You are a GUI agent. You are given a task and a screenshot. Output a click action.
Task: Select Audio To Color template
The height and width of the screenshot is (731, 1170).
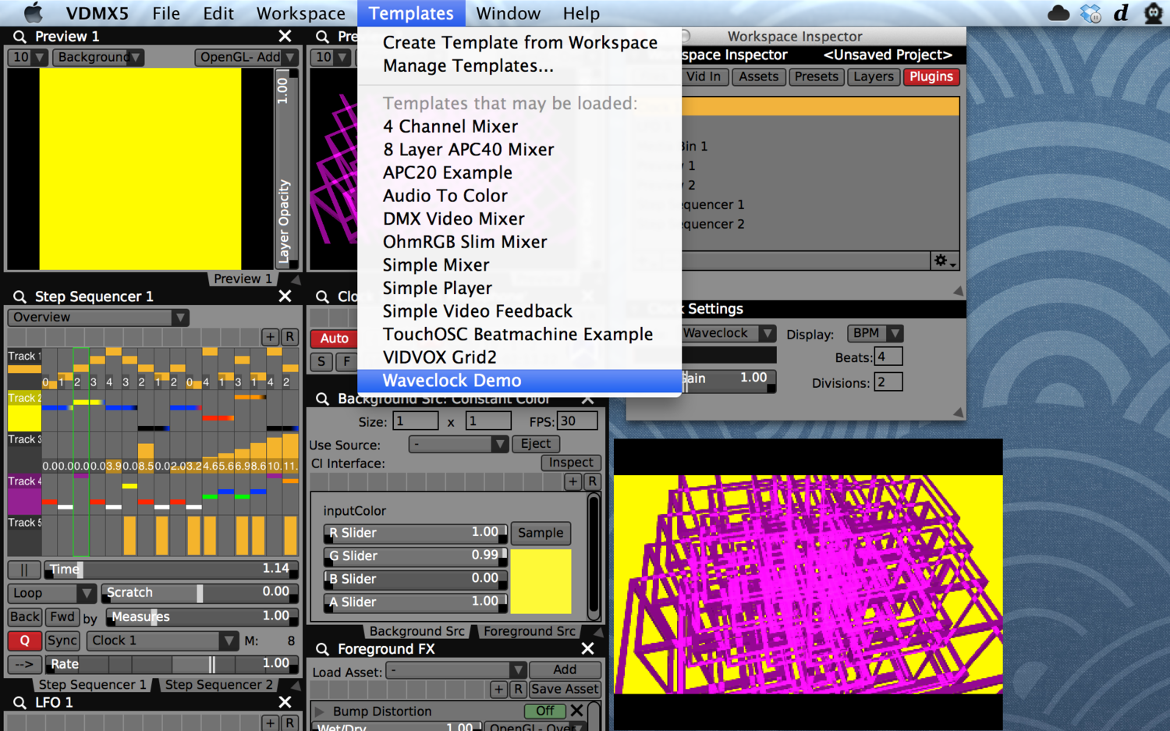coord(519,196)
